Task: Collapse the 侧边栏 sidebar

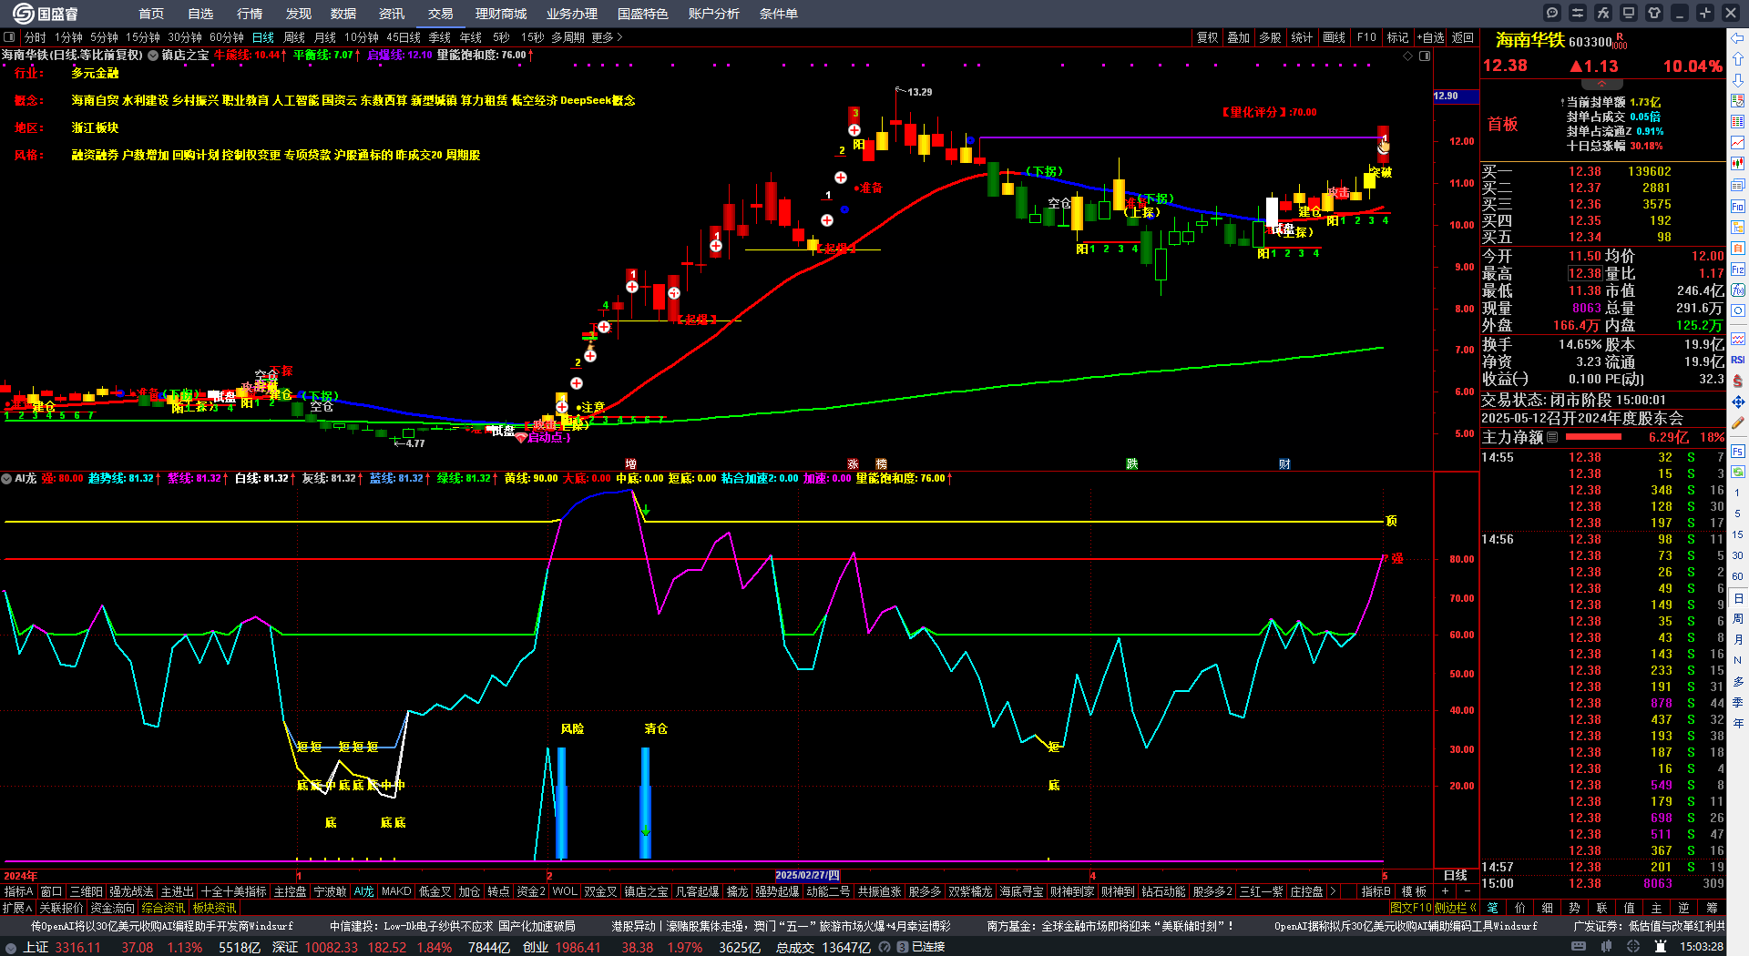Action: point(1456,908)
